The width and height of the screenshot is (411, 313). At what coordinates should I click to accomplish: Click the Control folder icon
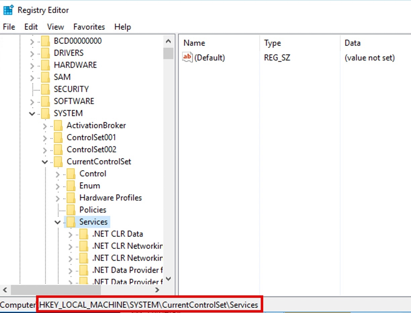(x=71, y=174)
